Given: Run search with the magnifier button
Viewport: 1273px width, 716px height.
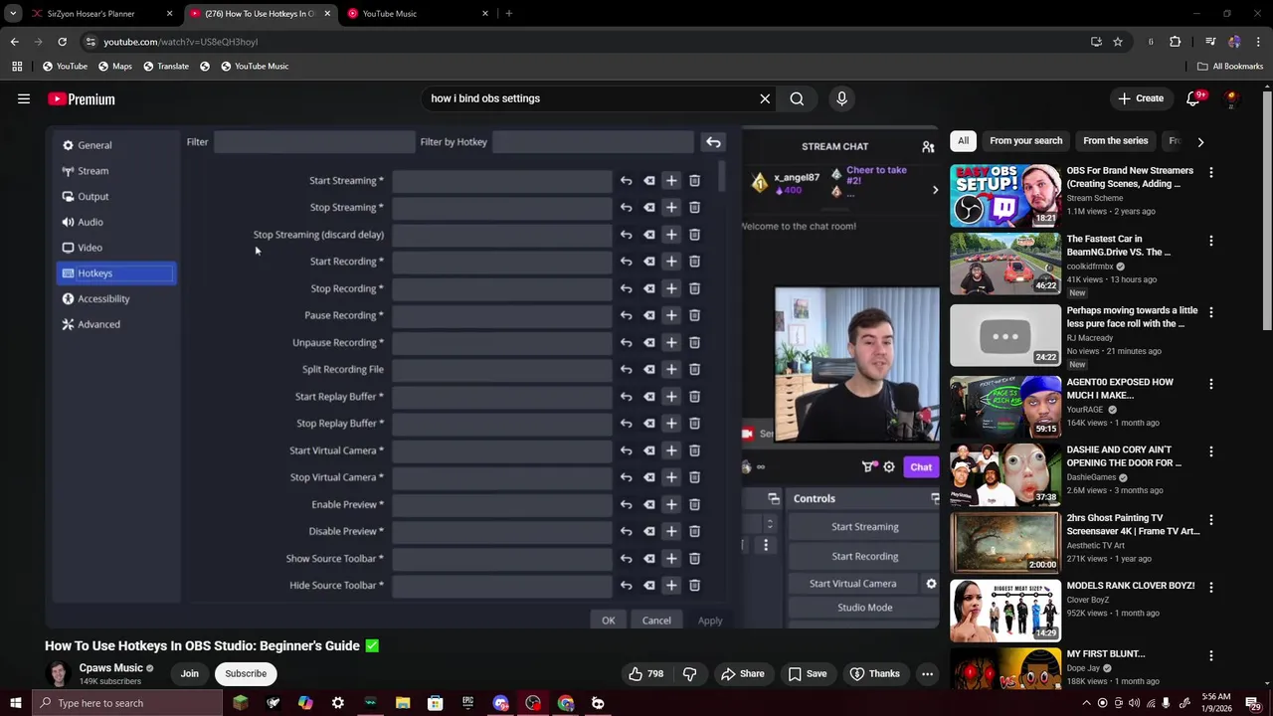Looking at the screenshot, I should pyautogui.click(x=797, y=98).
